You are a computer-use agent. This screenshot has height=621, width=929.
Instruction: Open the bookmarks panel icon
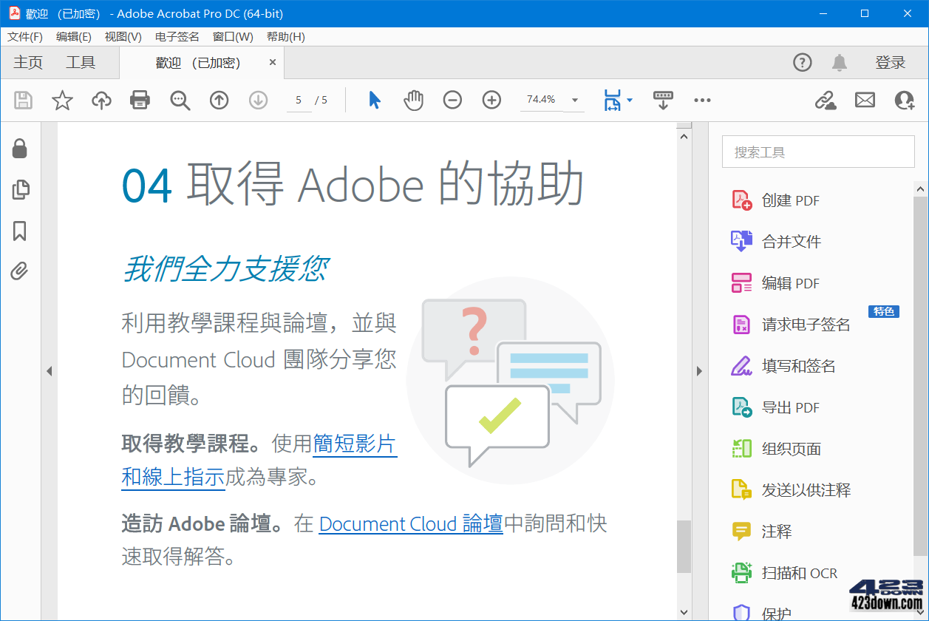[20, 231]
